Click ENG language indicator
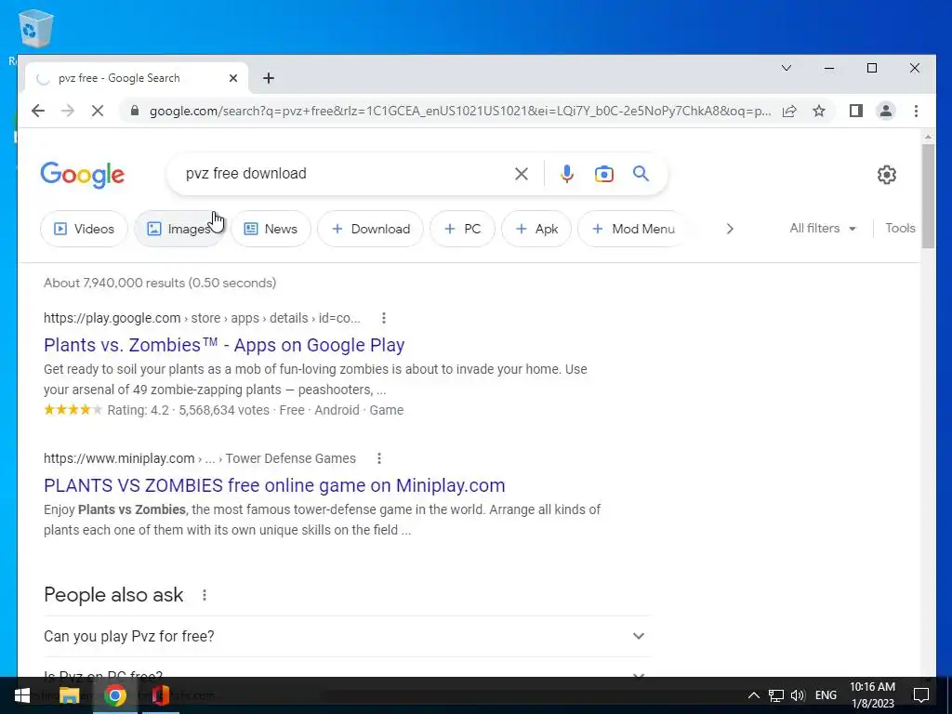Image resolution: width=952 pixels, height=714 pixels. pos(826,695)
